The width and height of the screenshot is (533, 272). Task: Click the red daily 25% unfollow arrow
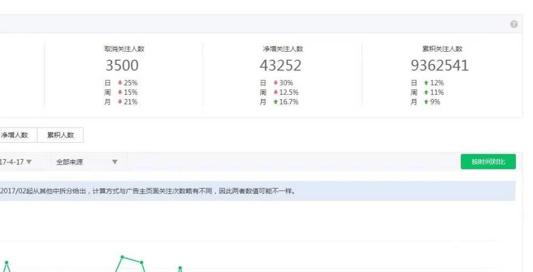[x=120, y=83]
